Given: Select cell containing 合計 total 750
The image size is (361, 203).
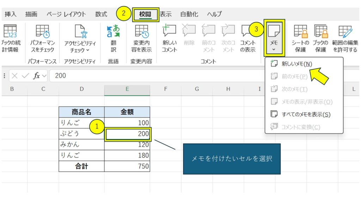Looking at the screenshot, I should pyautogui.click(x=127, y=166).
